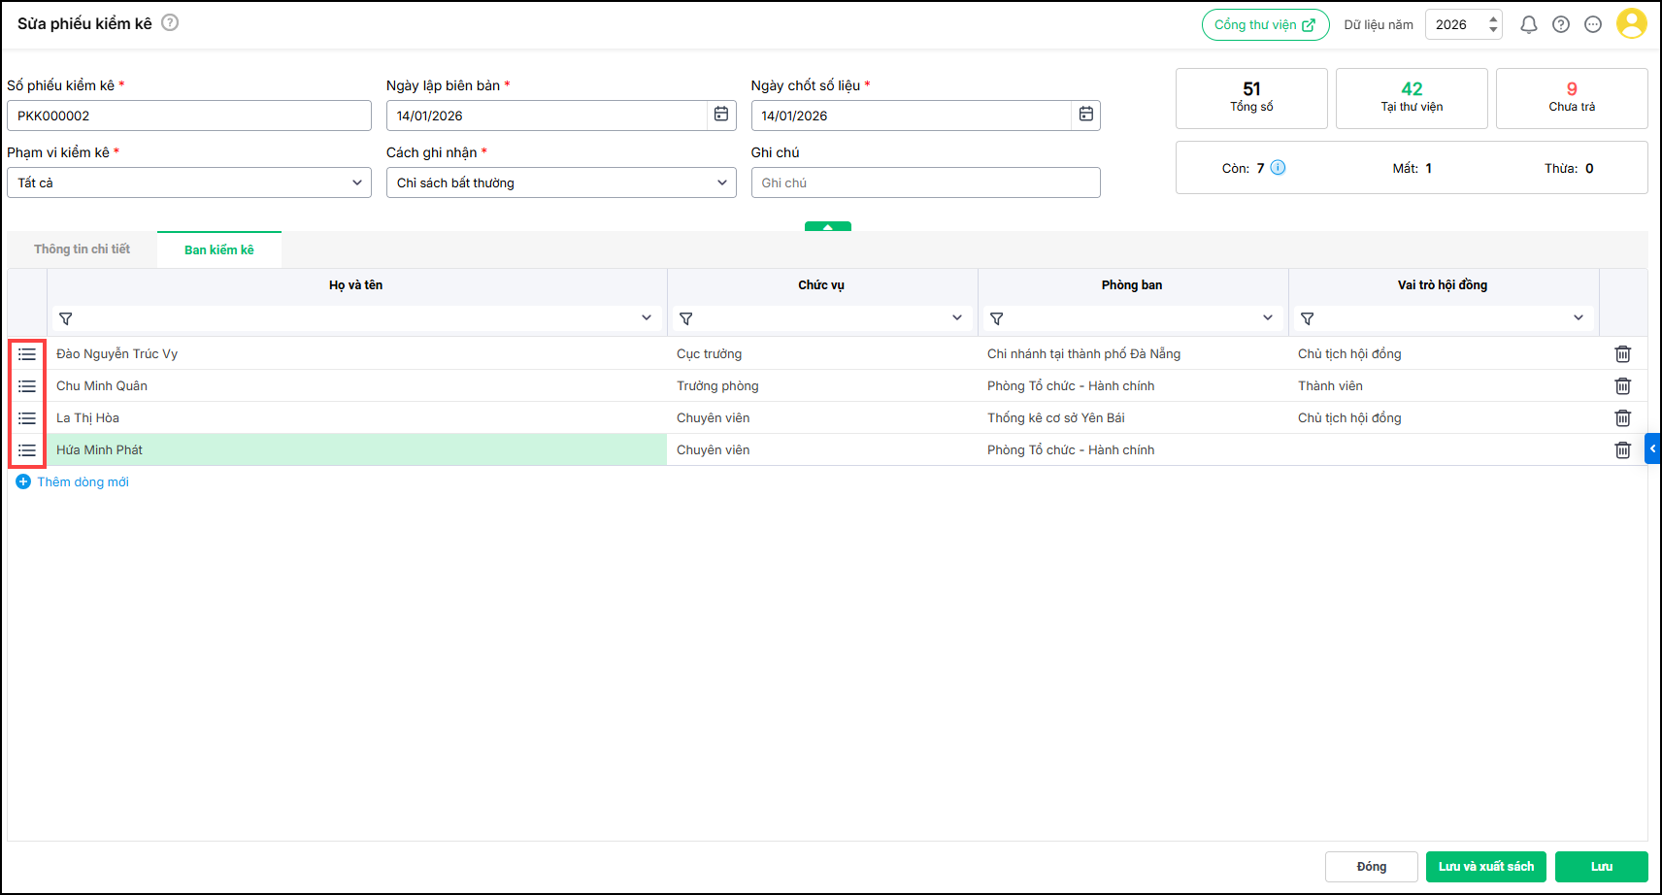Click the info icon next to Còn
The height and width of the screenshot is (895, 1662).
[1279, 168]
